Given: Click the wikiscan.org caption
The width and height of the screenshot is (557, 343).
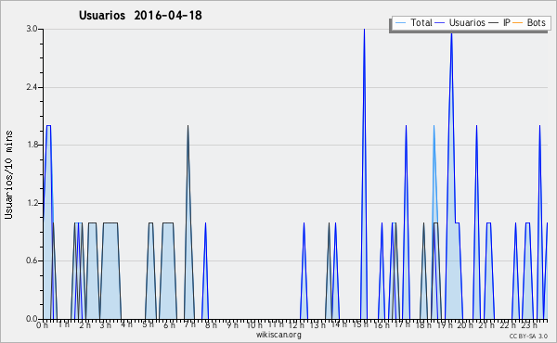Looking at the screenshot, I should 278,335.
